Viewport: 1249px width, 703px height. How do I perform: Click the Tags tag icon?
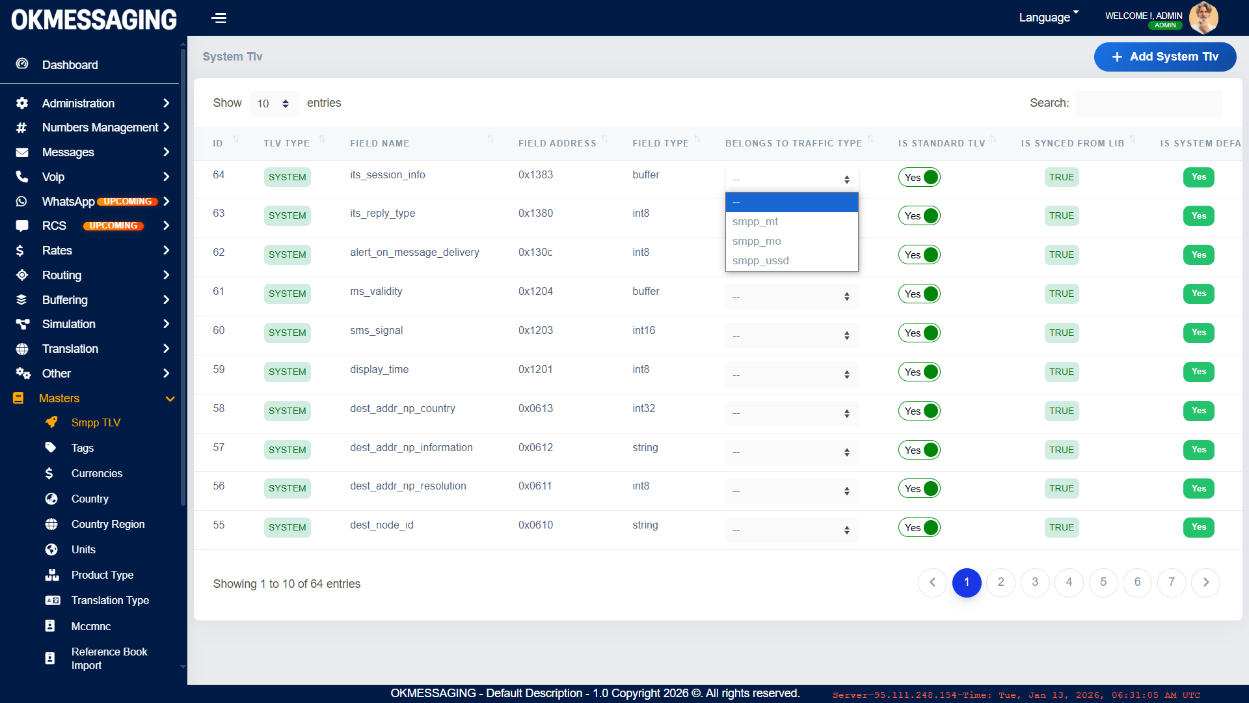tap(51, 447)
